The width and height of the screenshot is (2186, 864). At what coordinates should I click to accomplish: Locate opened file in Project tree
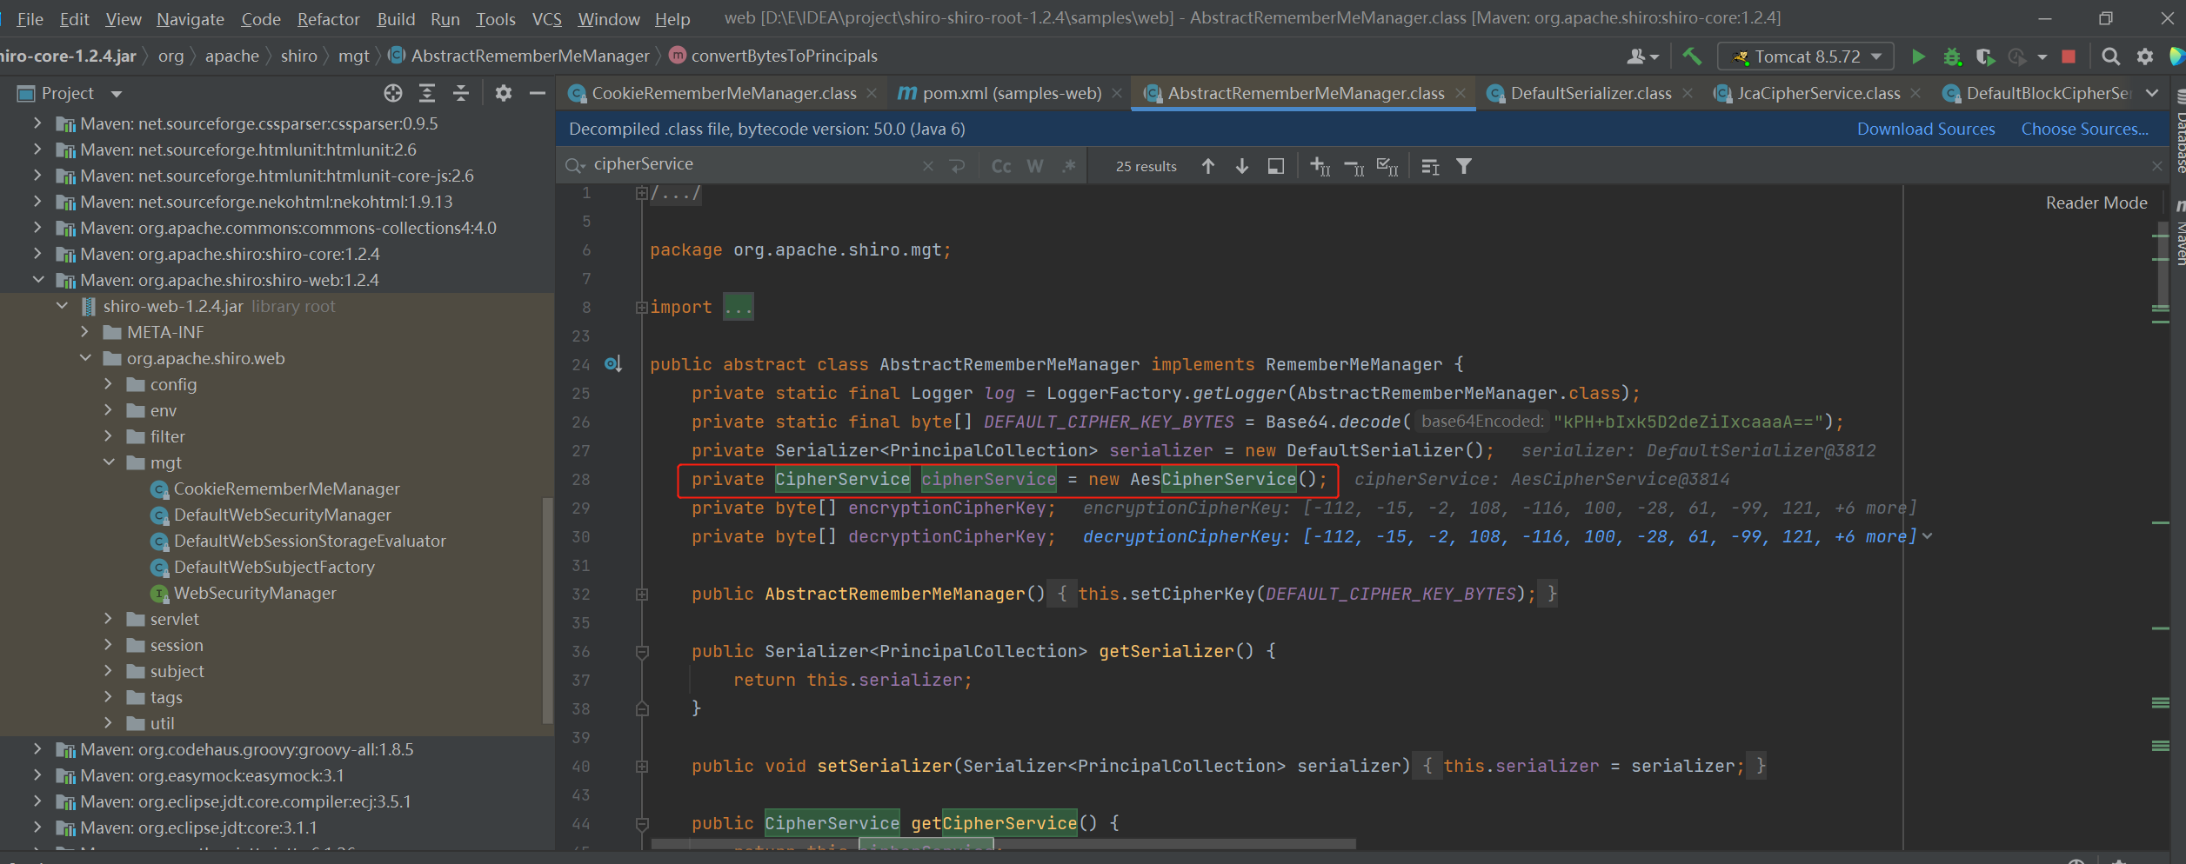393,93
